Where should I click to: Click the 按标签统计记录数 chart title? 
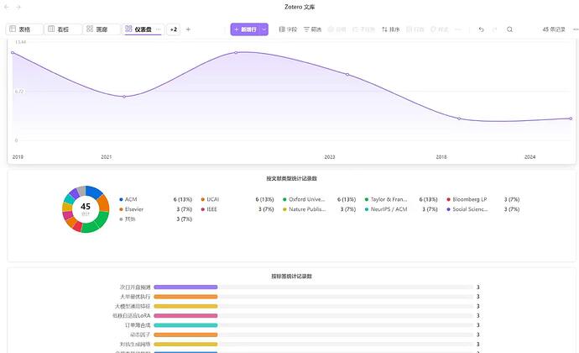coord(292,276)
